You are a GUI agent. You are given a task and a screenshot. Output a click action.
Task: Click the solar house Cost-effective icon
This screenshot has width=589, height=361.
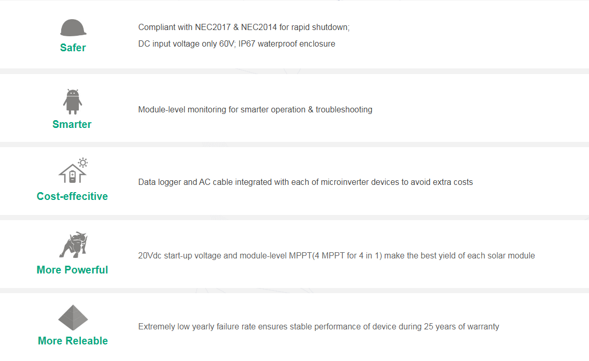(73, 171)
